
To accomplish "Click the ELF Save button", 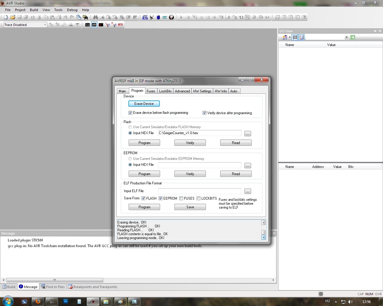I will [190, 207].
